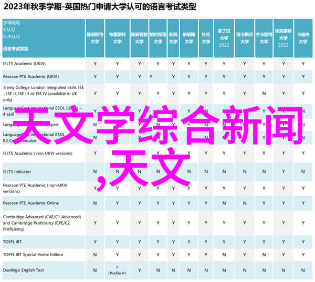Click the N cell for PTE Academic Online under 纽卡斯尔大学
Image resolution: width=315 pixels, height=282 pixels.
tap(245, 203)
